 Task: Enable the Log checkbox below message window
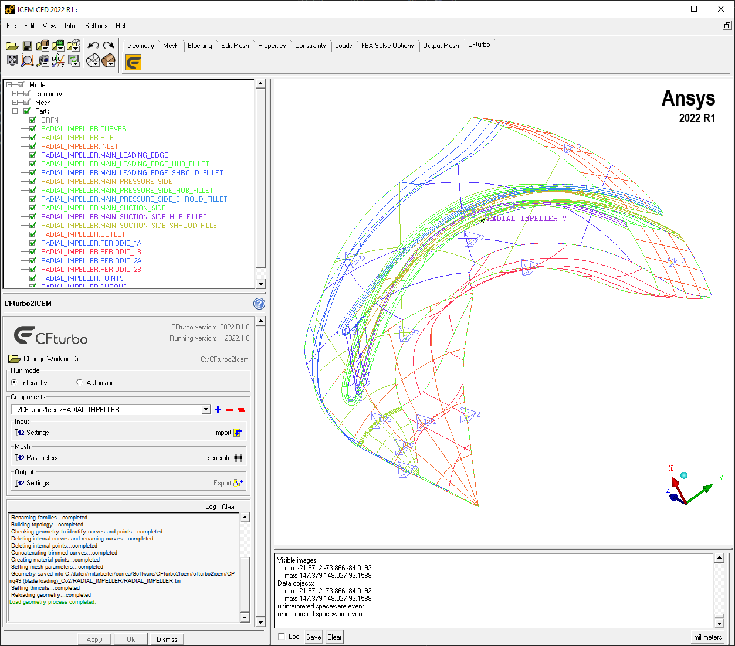[x=282, y=637]
